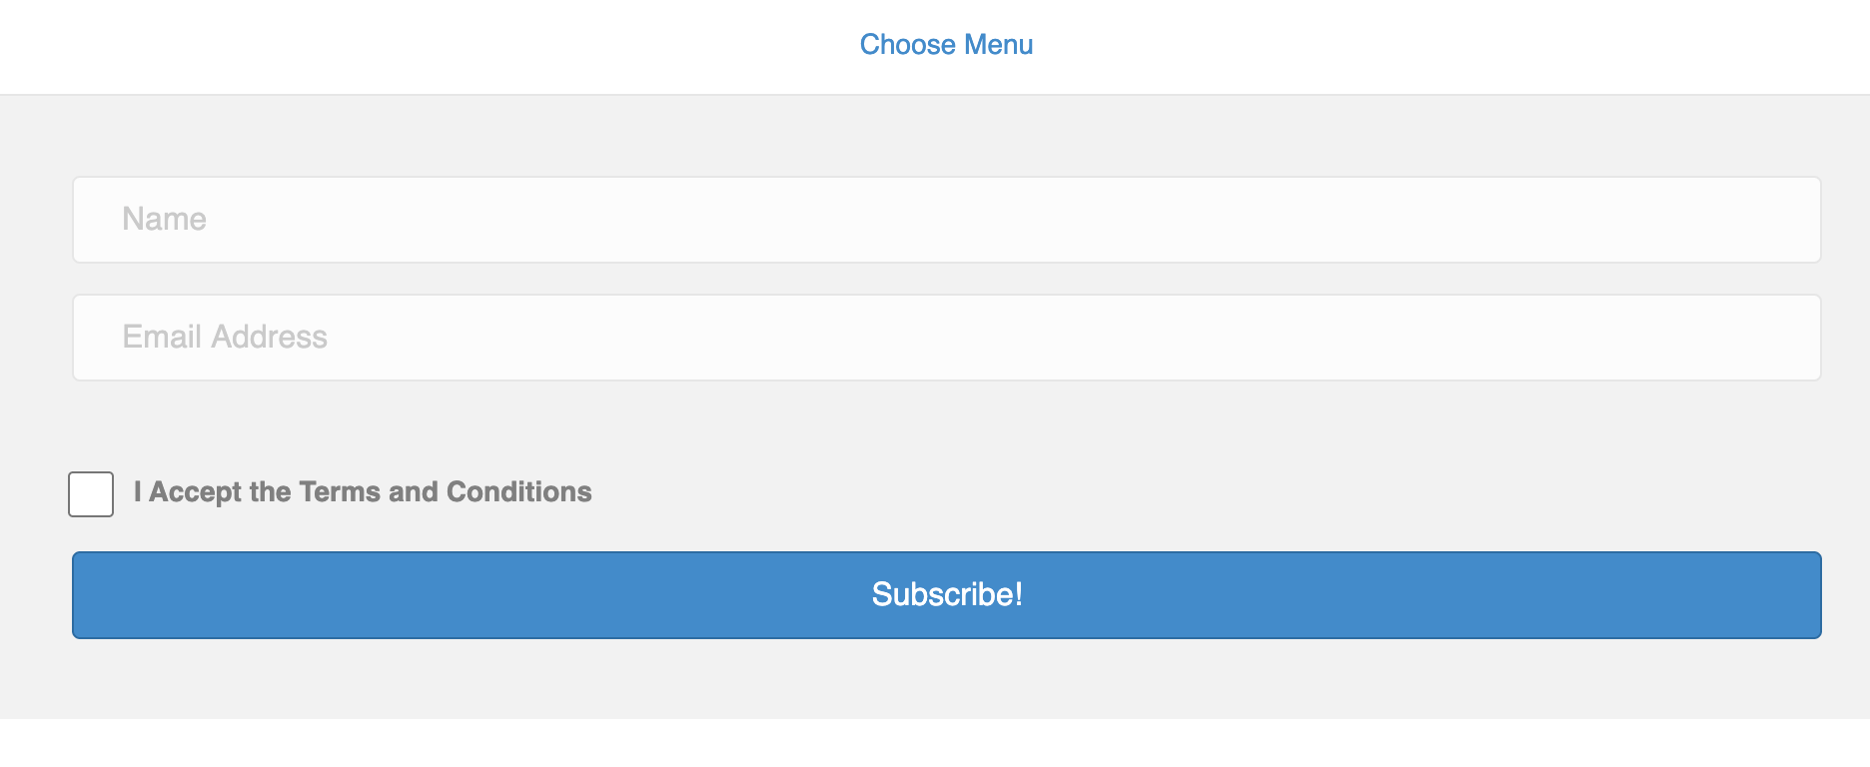Click inside the Name field
This screenshot has height=767, width=1870.
click(946, 219)
